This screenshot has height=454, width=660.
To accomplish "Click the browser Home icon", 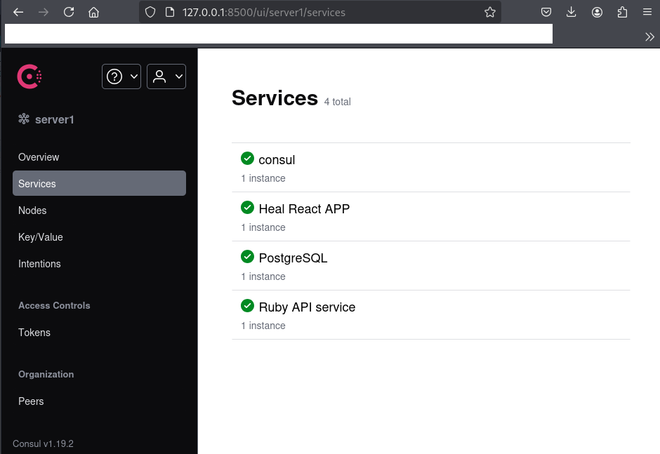I will coord(93,12).
